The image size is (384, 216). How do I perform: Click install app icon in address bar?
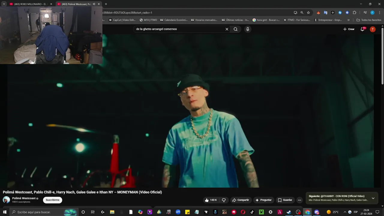[295, 13]
